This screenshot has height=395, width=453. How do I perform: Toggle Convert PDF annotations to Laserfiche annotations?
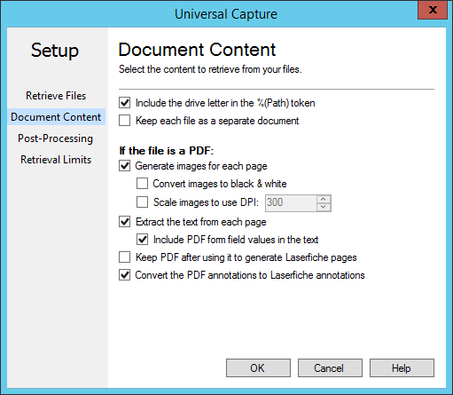point(125,275)
